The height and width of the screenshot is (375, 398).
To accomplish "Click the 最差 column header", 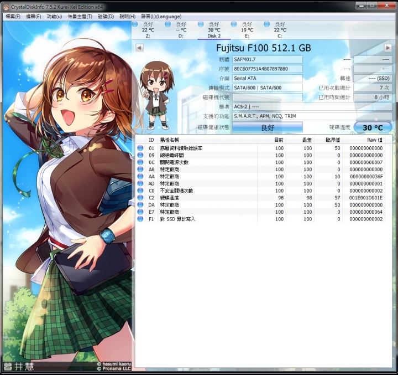I will [x=300, y=140].
